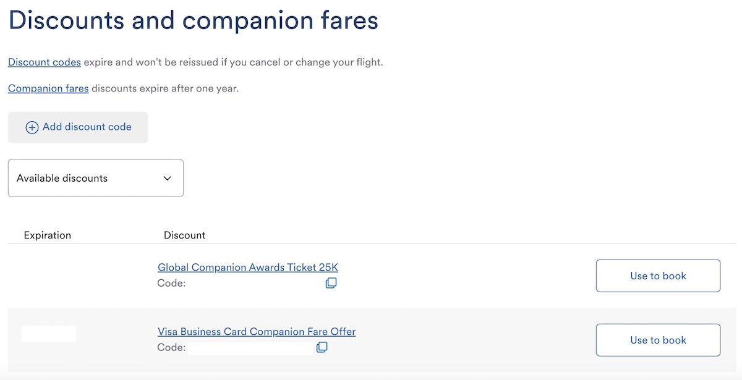The height and width of the screenshot is (380, 742).
Task: Click the Discounts and companion fares heading
Action: coord(193,20)
